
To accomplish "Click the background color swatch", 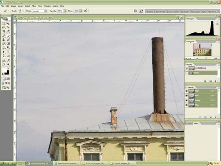I will click(7, 72).
